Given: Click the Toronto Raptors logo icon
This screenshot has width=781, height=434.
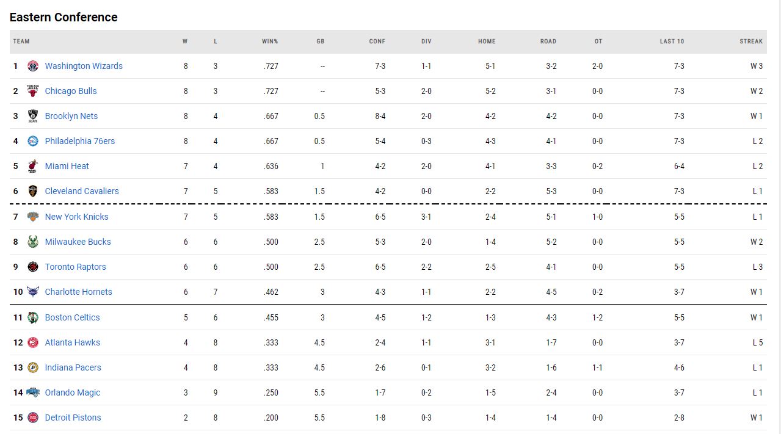Looking at the screenshot, I should pyautogui.click(x=33, y=267).
